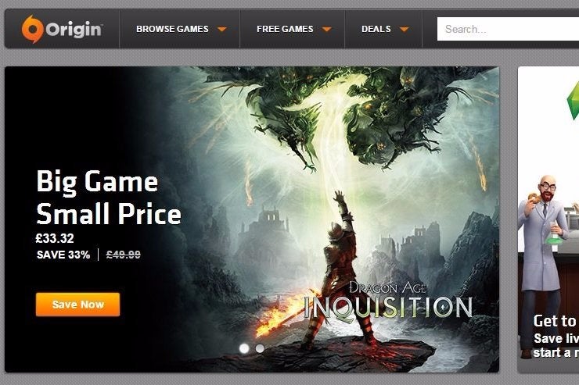The width and height of the screenshot is (579, 385).
Task: Focus the Search input field
Action: (508, 29)
